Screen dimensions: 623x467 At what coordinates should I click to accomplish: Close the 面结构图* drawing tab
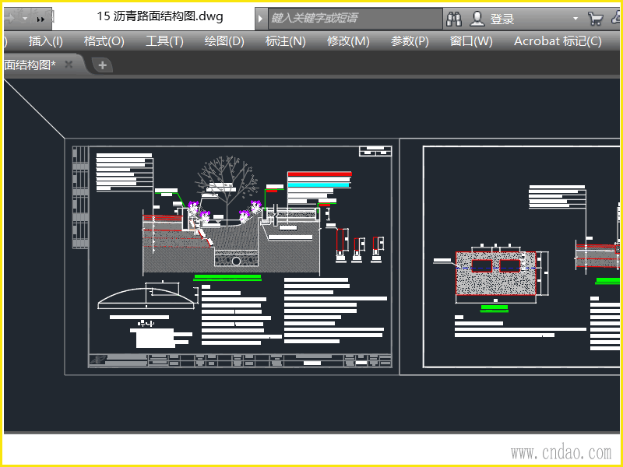pos(69,65)
